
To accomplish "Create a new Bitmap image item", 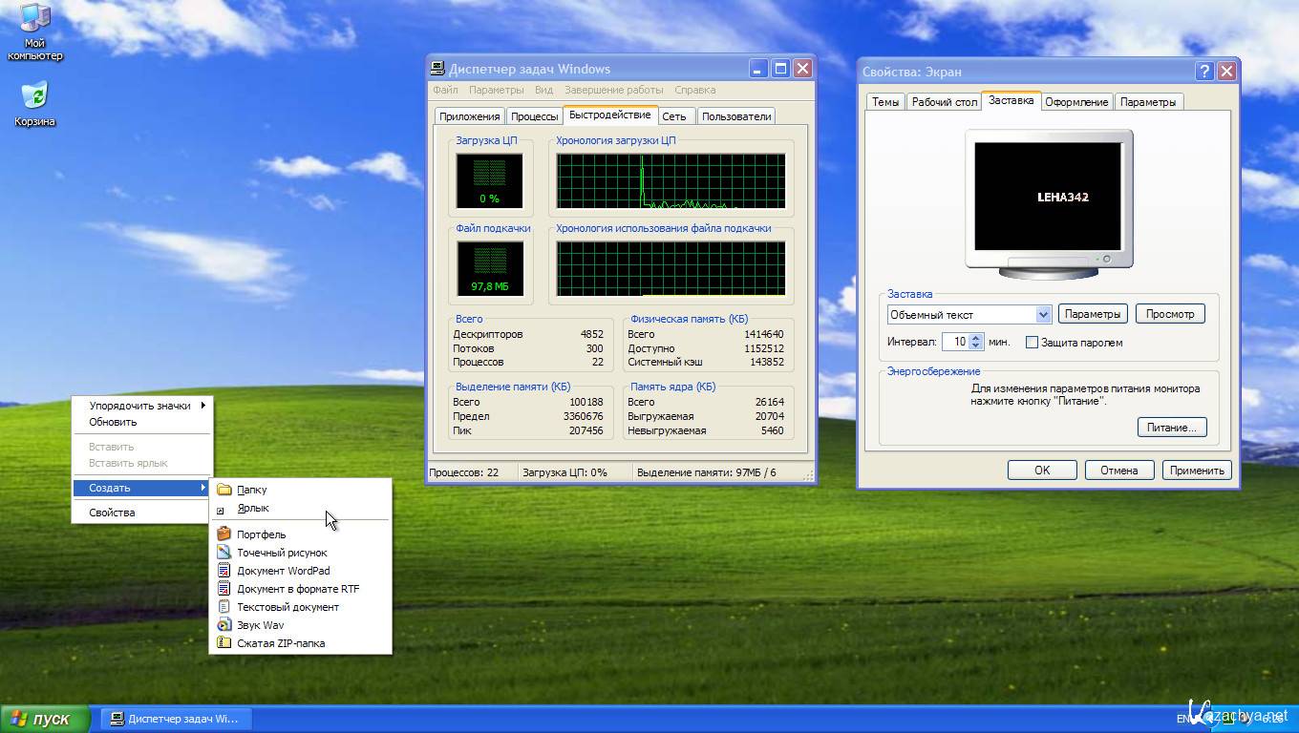I will (282, 553).
